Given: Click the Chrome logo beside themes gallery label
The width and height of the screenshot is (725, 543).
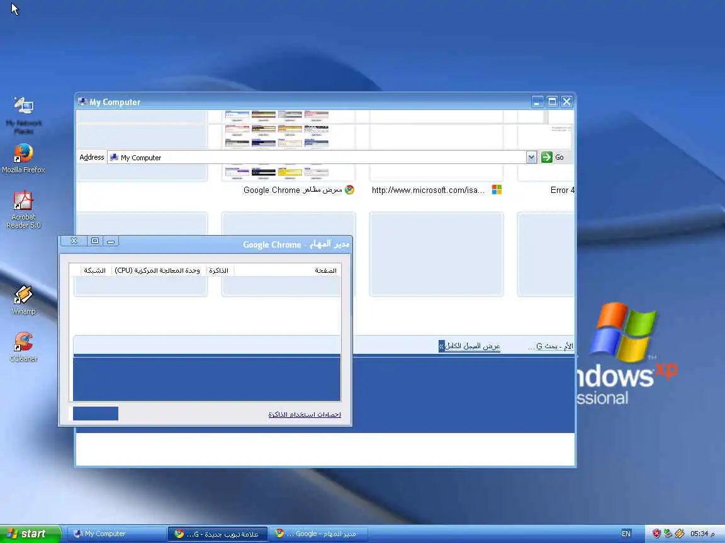Looking at the screenshot, I should click(x=349, y=190).
